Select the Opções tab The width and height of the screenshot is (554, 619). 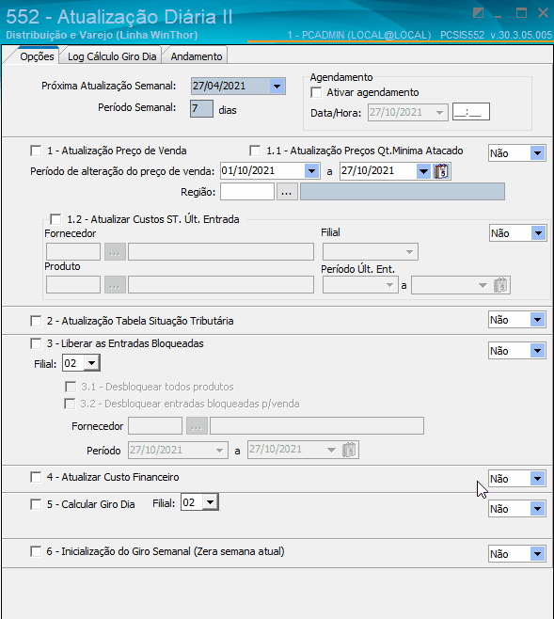click(x=37, y=56)
